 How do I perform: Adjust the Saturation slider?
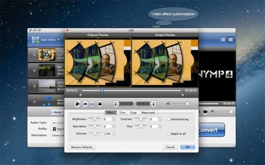click(x=95, y=126)
